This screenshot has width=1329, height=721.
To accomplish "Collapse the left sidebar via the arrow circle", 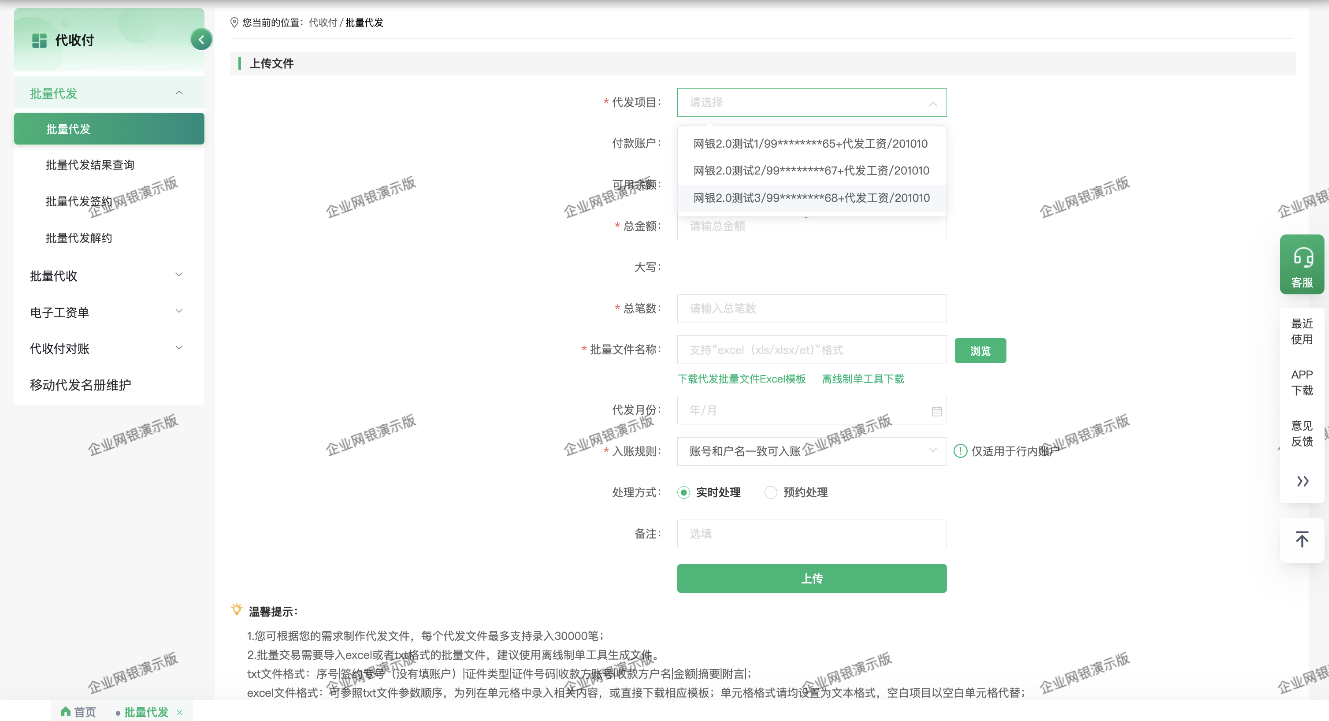I will (201, 39).
